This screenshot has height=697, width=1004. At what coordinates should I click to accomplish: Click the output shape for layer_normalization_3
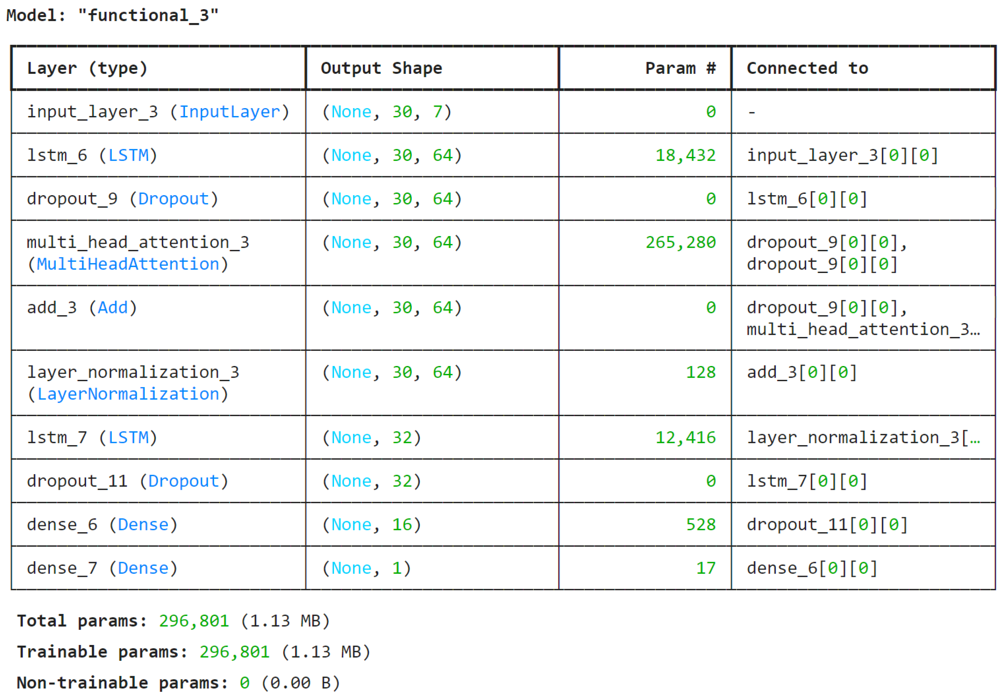392,373
